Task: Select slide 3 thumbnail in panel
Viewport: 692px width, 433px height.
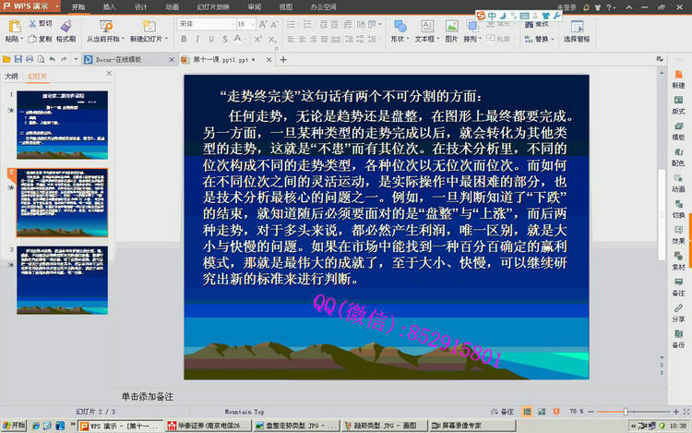Action: pos(61,272)
